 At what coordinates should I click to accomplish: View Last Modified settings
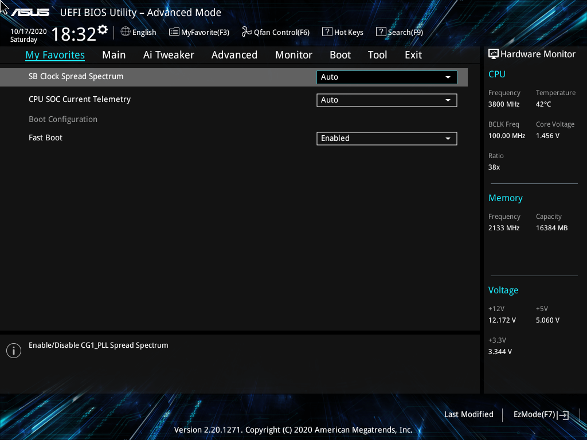click(469, 415)
